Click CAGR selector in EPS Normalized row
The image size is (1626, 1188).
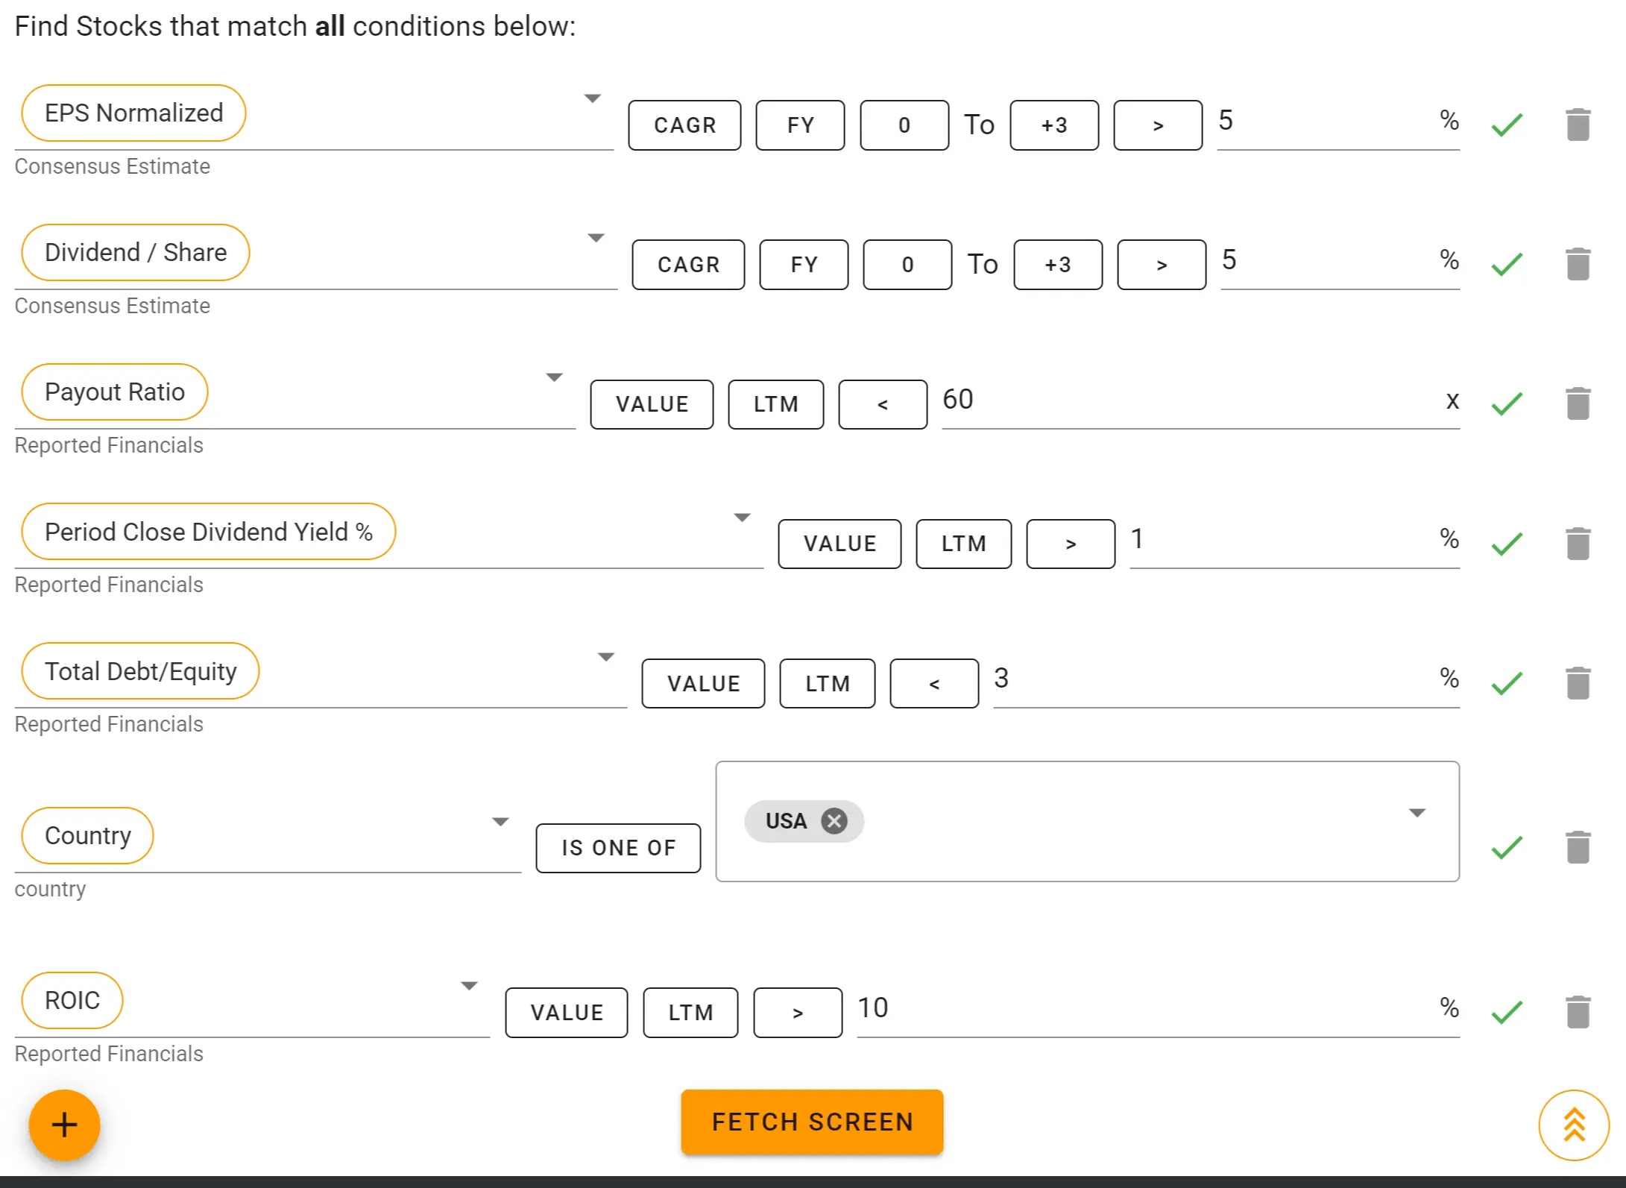click(x=684, y=125)
